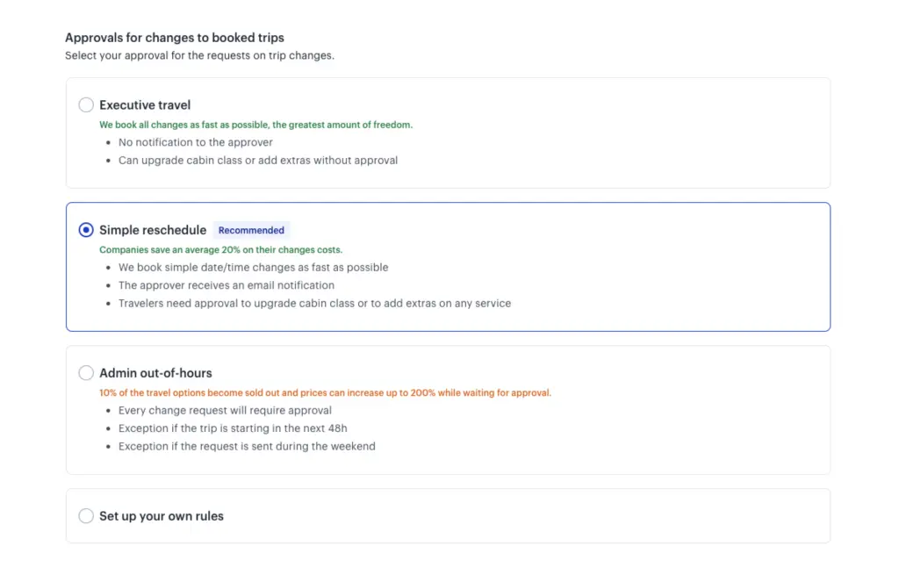
Task: Click 'Can upgrade cabin class' bullet text
Action: click(x=258, y=161)
